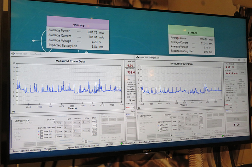Select Main voltage source in left window
This screenshot has height=167, width=252.
click(17, 123)
